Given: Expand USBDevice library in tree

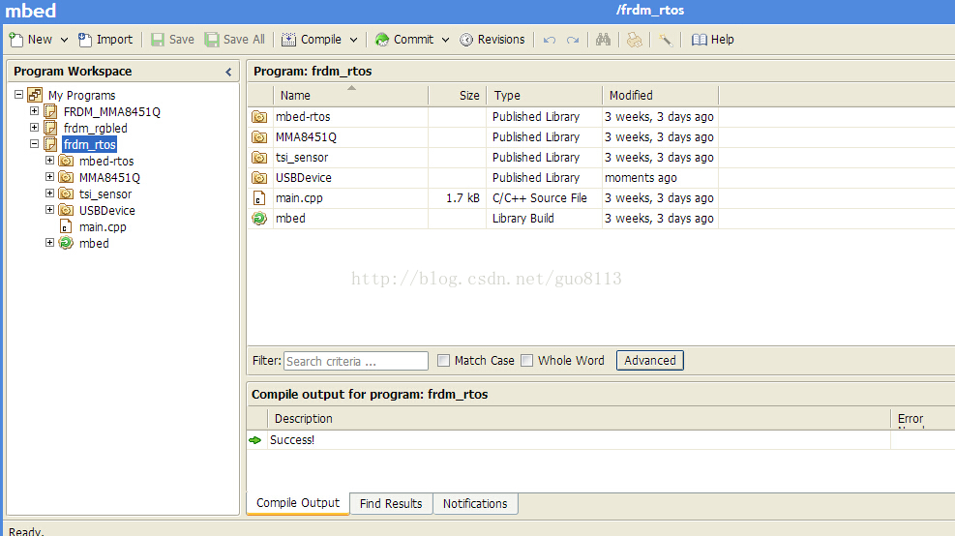Looking at the screenshot, I should point(50,210).
